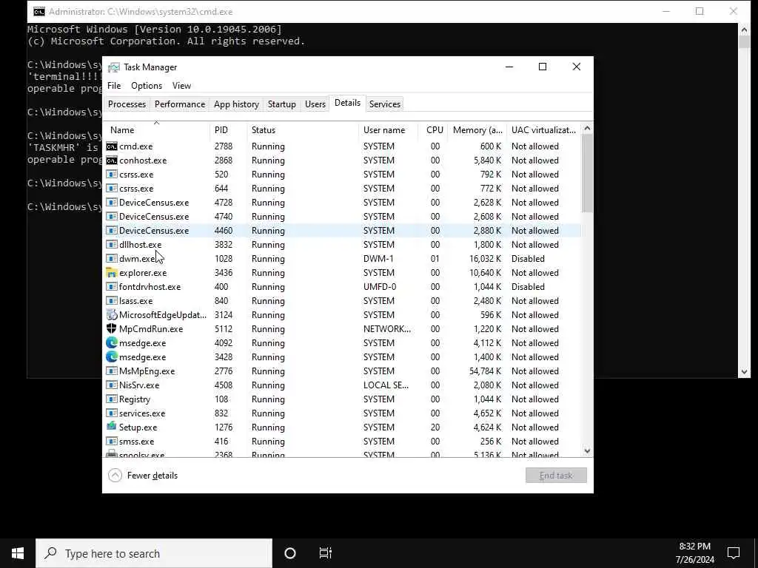Click the Edge icon for msedge.exe PID 4092
The height and width of the screenshot is (568, 758).
[x=112, y=343]
